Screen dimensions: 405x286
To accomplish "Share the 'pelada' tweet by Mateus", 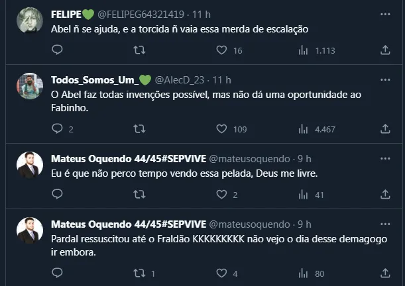I will [x=386, y=195].
